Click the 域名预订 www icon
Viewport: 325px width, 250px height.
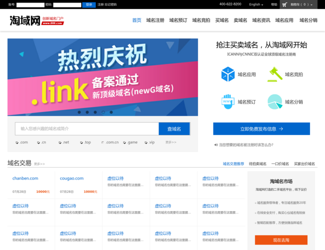(x=228, y=101)
